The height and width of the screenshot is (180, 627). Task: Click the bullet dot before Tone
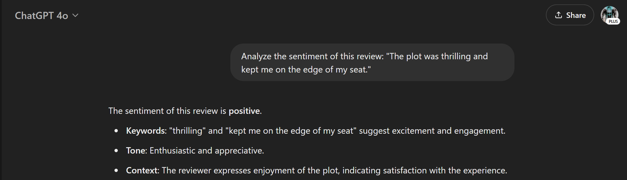[x=116, y=151]
